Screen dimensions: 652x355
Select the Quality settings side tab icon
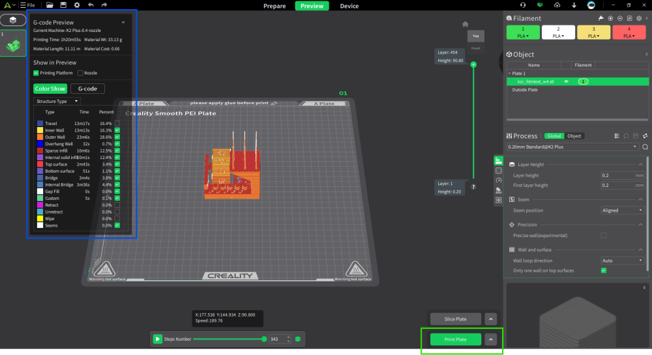pyautogui.click(x=499, y=161)
